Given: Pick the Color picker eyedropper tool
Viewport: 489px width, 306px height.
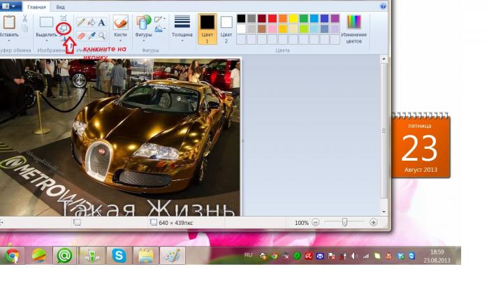Looking at the screenshot, I should point(92,35).
